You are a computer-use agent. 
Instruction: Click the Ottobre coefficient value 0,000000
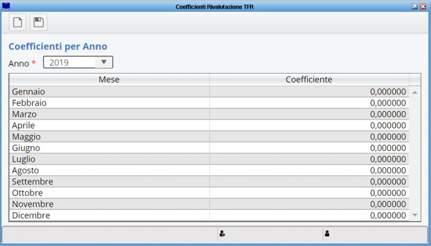388,193
